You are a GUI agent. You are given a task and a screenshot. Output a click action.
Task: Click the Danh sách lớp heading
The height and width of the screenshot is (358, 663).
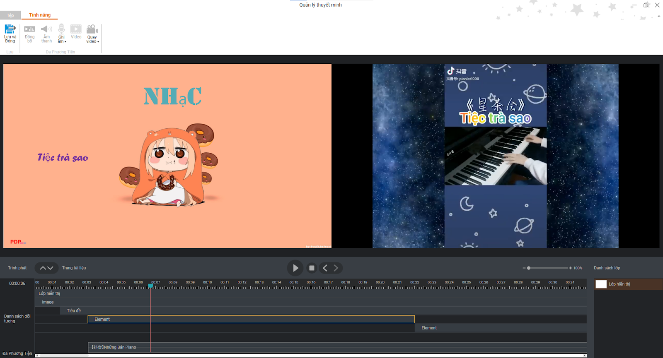click(x=607, y=268)
